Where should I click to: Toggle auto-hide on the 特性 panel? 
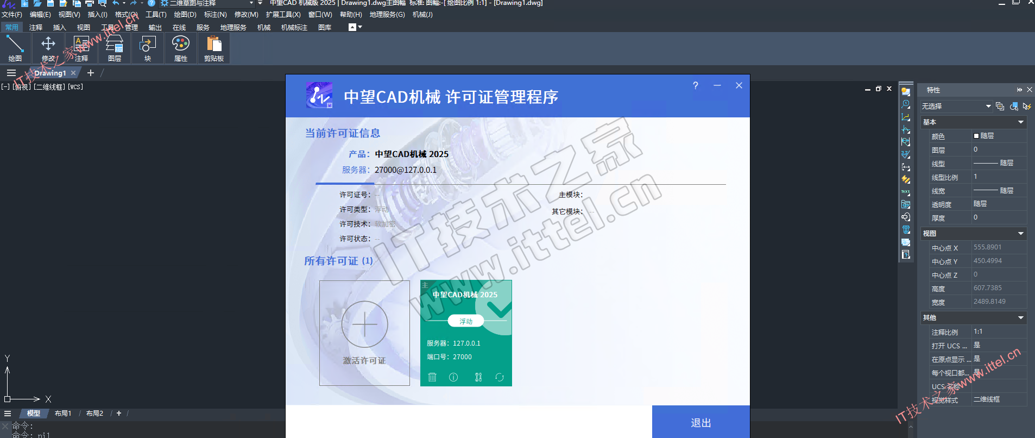pyautogui.click(x=1019, y=90)
